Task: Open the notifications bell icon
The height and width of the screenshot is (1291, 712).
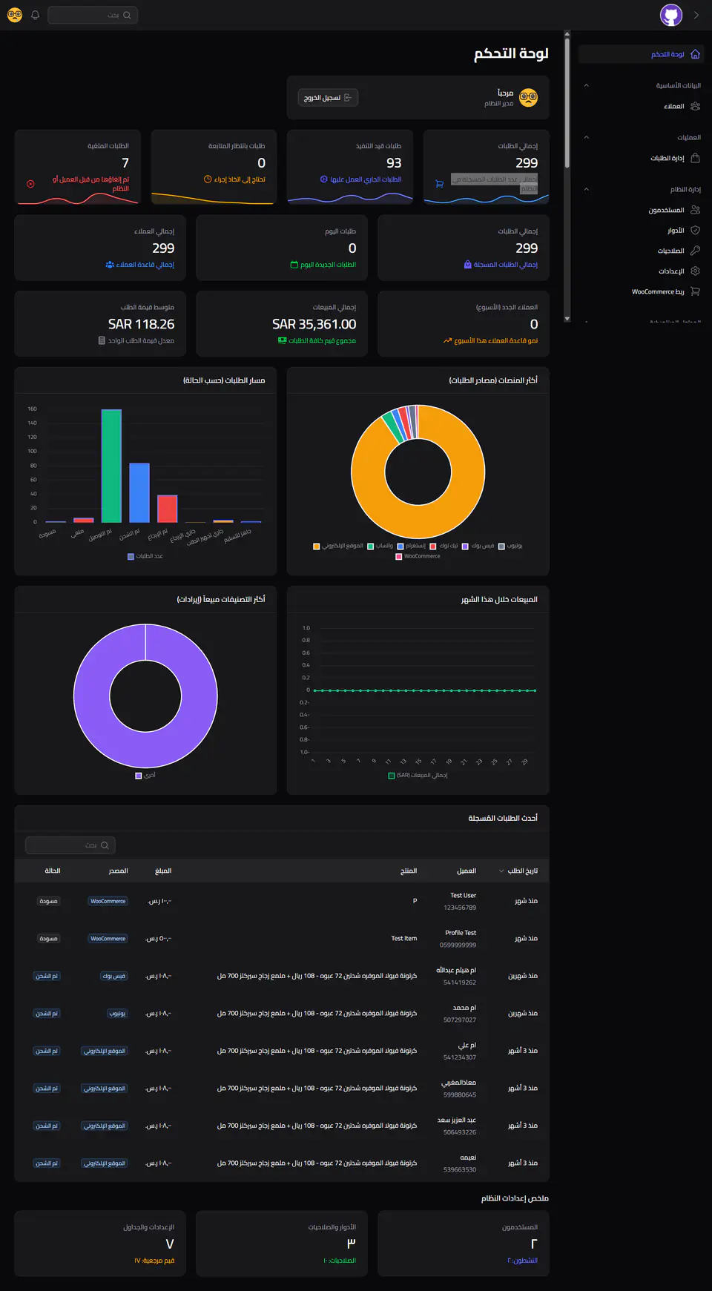Action: (x=35, y=15)
